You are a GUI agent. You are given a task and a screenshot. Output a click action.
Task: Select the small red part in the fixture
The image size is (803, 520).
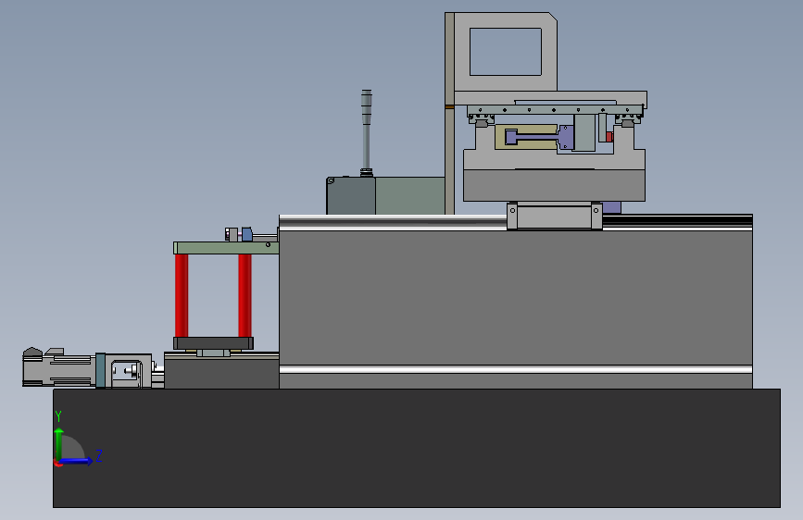coord(609,137)
